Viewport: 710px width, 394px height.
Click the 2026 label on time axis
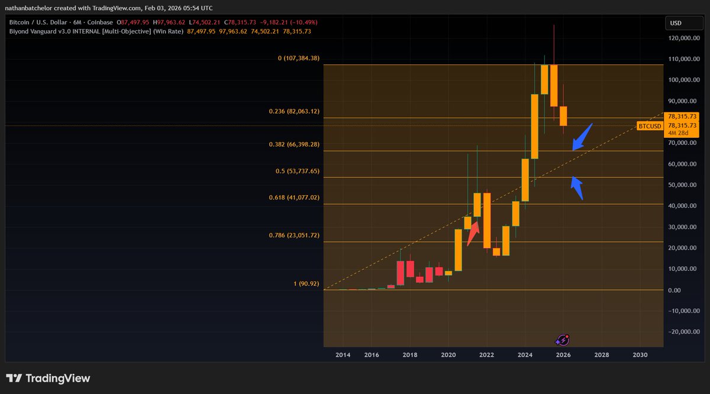click(563, 355)
